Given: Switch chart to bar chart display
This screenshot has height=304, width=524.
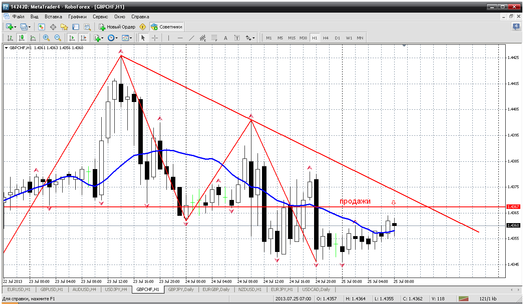Looking at the screenshot, I should tap(10, 38).
